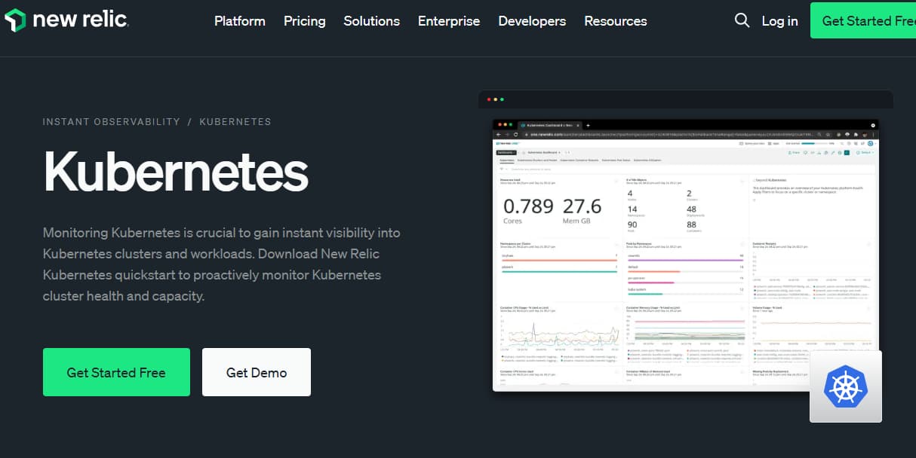Open the Log in link

(779, 21)
